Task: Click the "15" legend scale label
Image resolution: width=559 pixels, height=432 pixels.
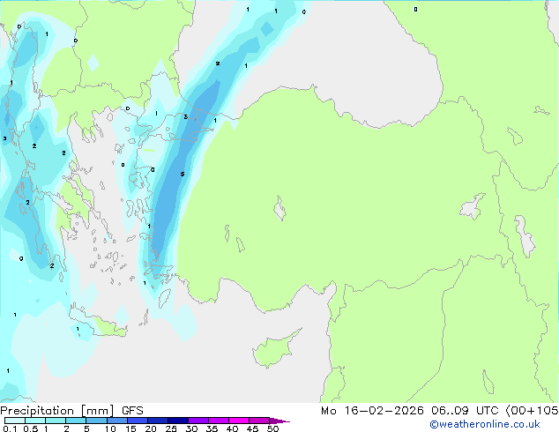Action: [130, 428]
